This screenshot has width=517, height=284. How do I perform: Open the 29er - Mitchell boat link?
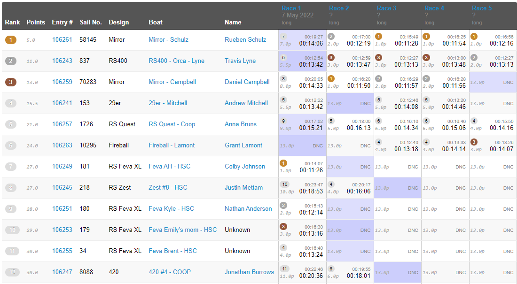(168, 103)
